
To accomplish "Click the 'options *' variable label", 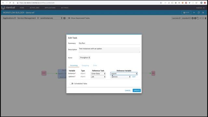I will coord(72,77).
